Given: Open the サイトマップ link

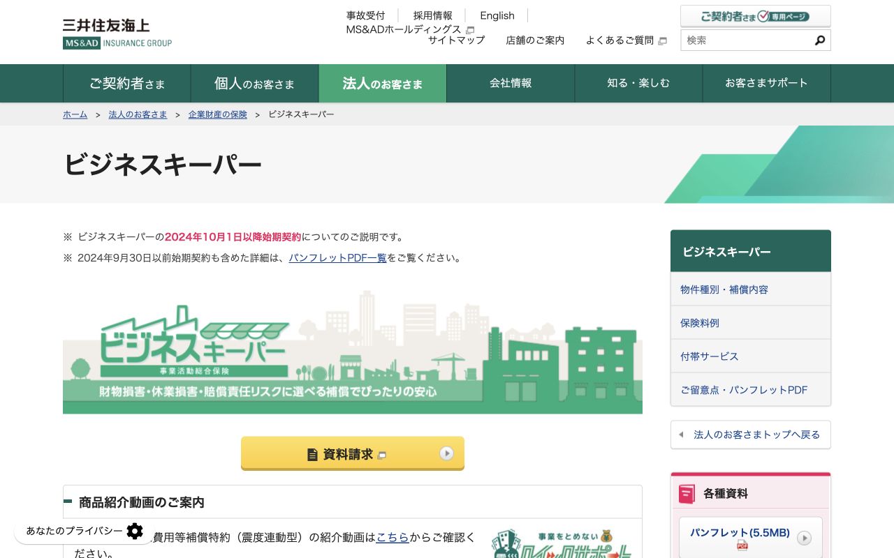Looking at the screenshot, I should [456, 40].
